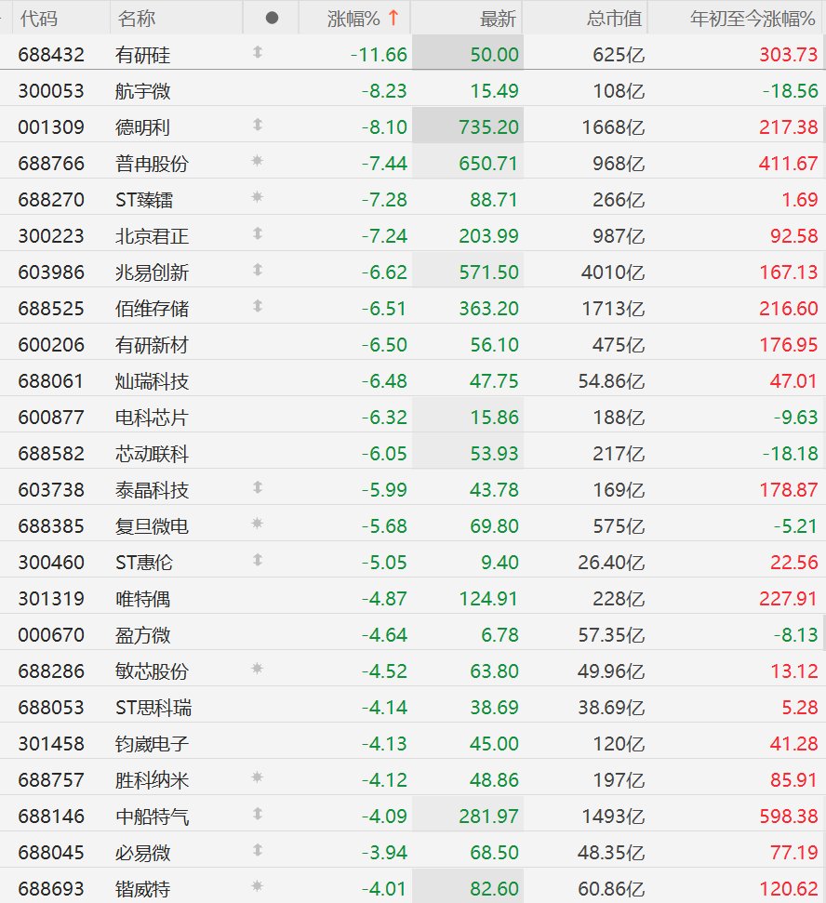
Task: Click stock code 688286
Action: [51, 671]
